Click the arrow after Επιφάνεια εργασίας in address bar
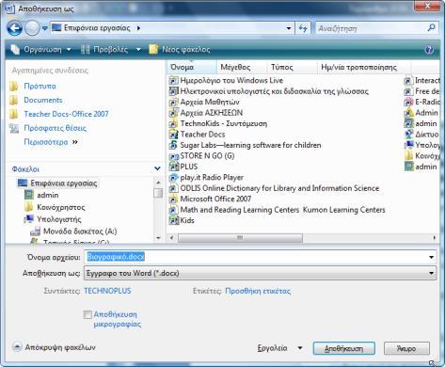This screenshot has width=445, height=367. pos(138,28)
